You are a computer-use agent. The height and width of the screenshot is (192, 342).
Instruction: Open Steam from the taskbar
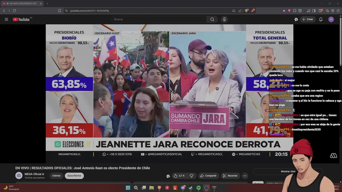(x=191, y=188)
